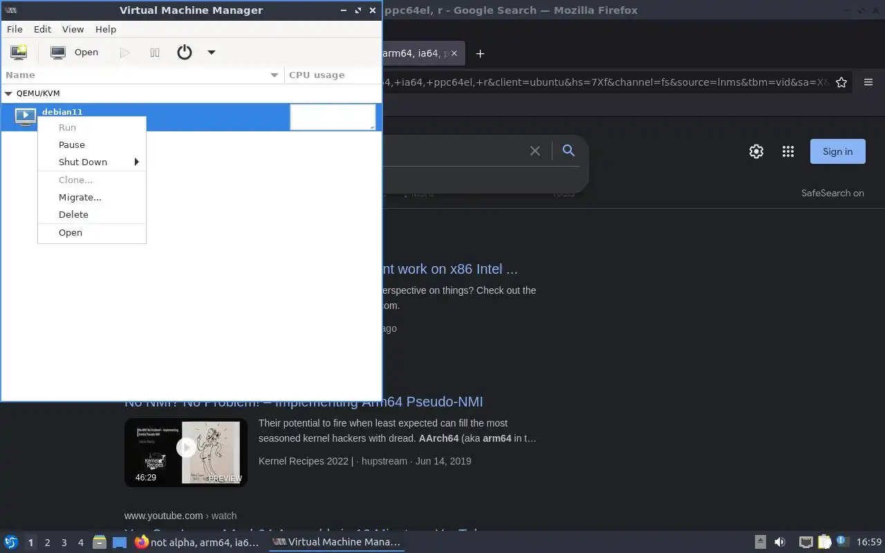Click the CPU usage column header
The height and width of the screenshot is (553, 885).
click(333, 75)
